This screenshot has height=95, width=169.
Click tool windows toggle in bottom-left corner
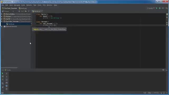coord(2,93)
